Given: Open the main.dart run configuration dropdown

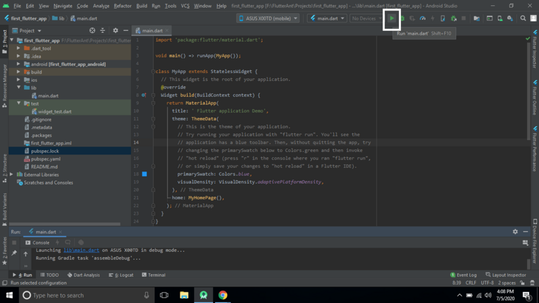Looking at the screenshot, I should pos(327,18).
